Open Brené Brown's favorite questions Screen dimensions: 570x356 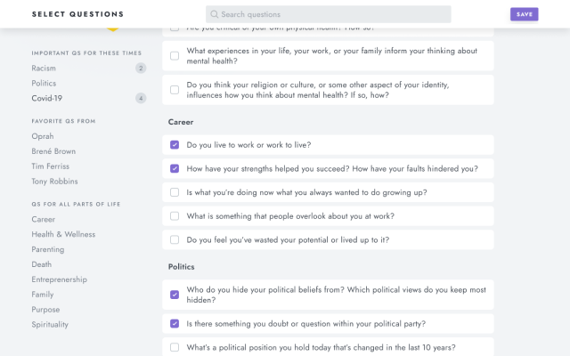(53, 151)
